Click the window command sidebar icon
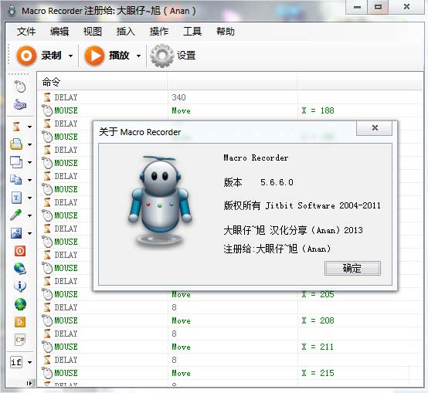 [16, 162]
